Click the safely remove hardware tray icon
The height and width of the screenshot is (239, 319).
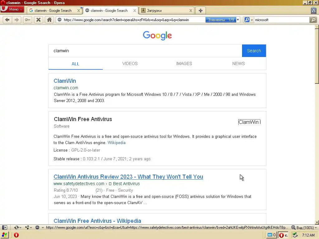(x=295, y=235)
